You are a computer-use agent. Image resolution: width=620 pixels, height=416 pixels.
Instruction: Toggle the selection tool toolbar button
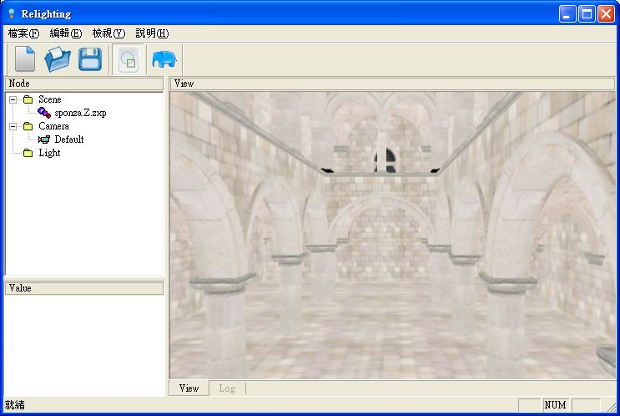129,60
